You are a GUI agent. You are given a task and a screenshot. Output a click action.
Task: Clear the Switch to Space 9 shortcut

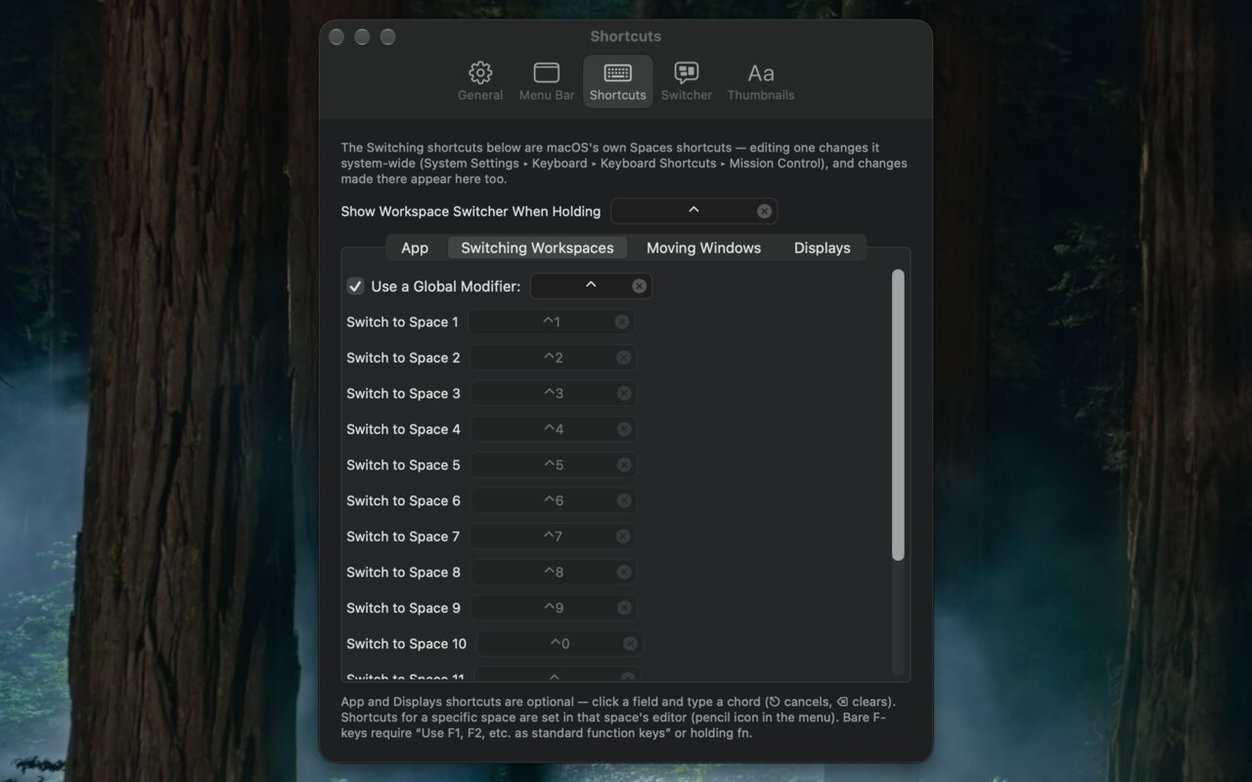(623, 608)
